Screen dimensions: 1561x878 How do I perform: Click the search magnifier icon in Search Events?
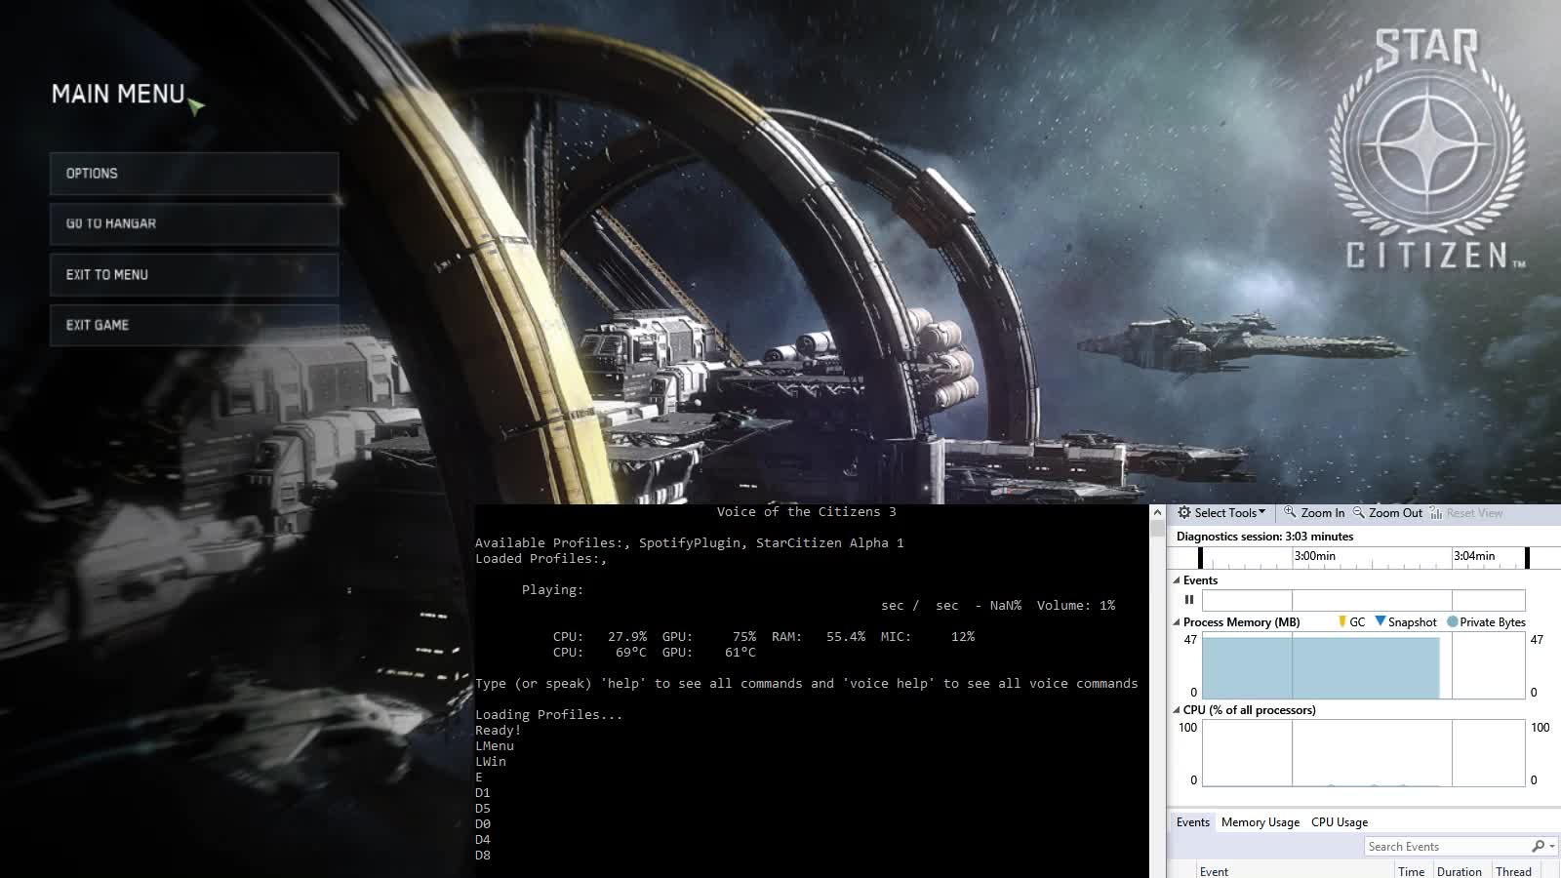tap(1539, 847)
